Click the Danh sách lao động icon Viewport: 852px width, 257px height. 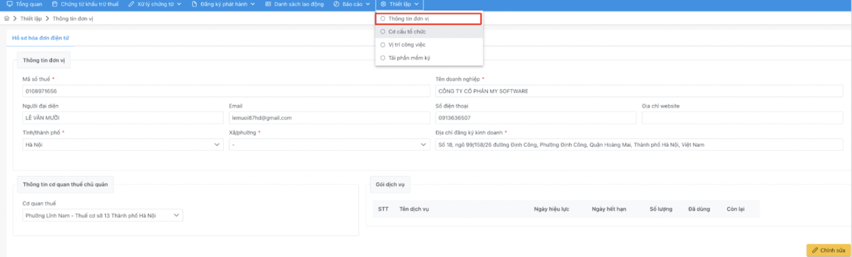click(x=268, y=4)
